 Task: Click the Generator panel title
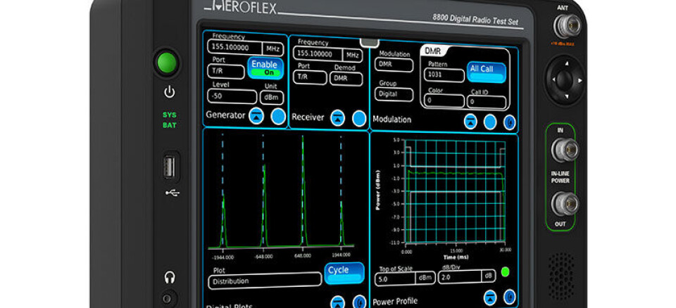click(x=225, y=115)
